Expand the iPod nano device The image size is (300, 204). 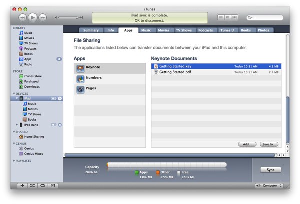[17, 125]
